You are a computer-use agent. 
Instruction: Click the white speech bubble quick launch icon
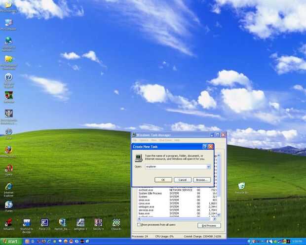(60, 241)
